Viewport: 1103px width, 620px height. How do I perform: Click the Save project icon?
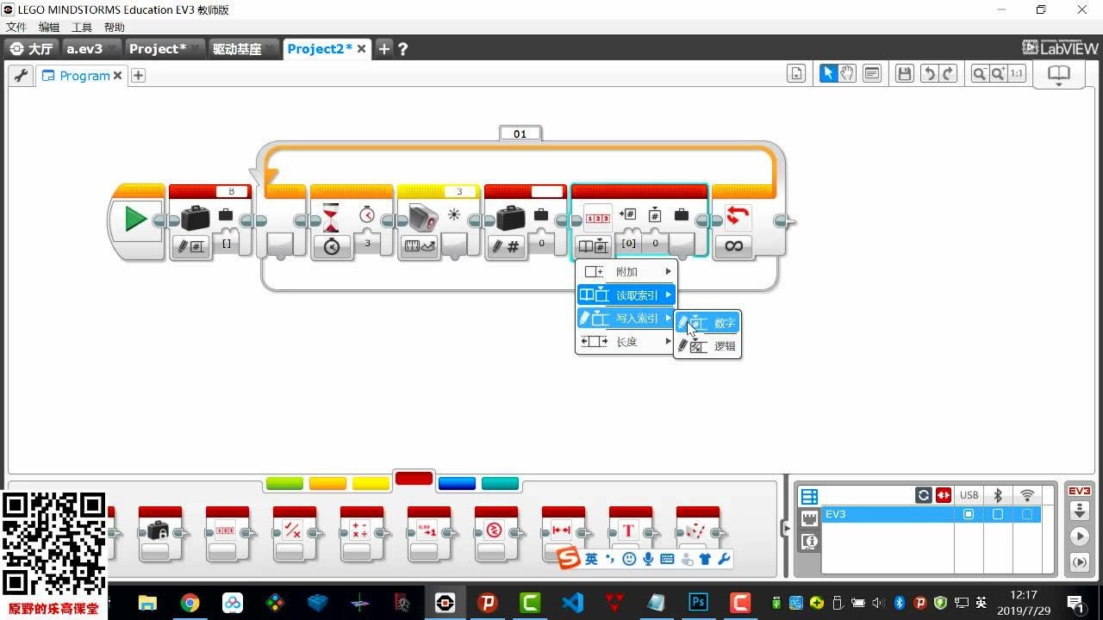(x=904, y=74)
